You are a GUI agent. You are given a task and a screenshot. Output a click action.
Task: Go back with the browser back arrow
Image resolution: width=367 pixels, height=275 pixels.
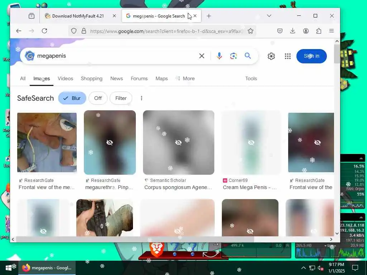19,31
